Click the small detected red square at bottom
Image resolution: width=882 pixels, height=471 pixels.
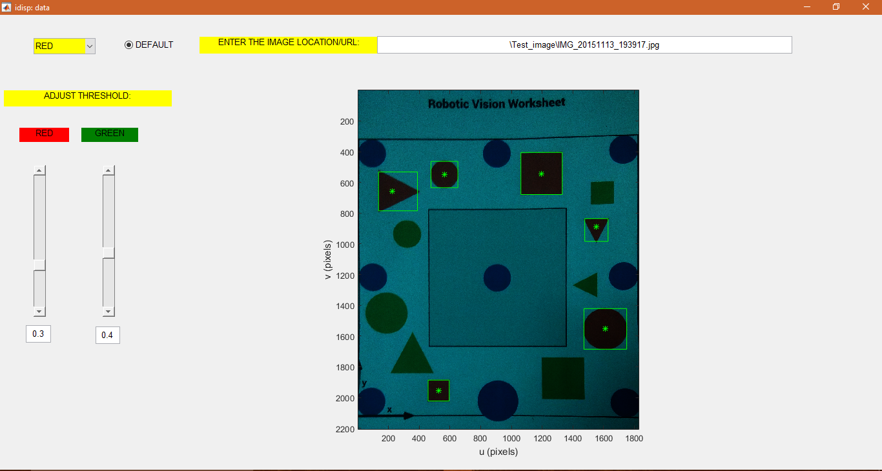(438, 390)
